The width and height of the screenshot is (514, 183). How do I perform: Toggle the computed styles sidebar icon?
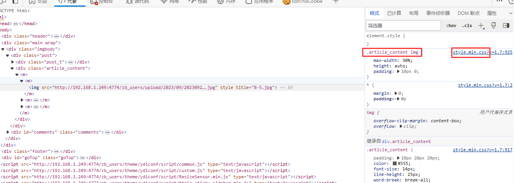point(506,25)
